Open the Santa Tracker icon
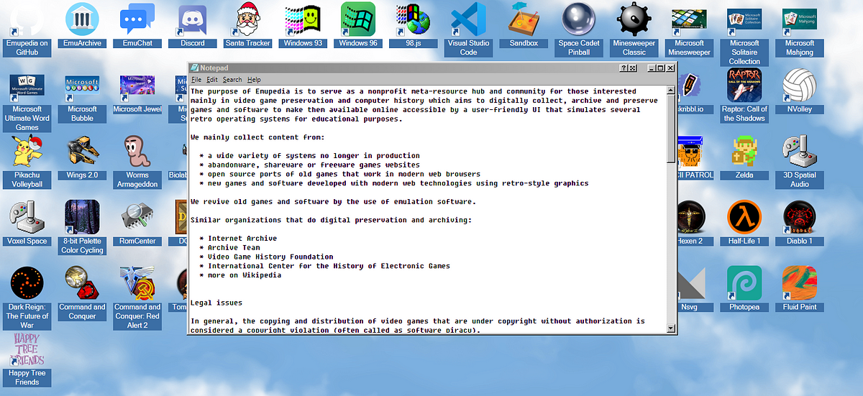This screenshot has height=396, width=863. [x=247, y=25]
